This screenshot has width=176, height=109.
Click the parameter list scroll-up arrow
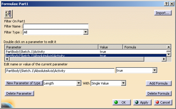[x=169, y=47]
